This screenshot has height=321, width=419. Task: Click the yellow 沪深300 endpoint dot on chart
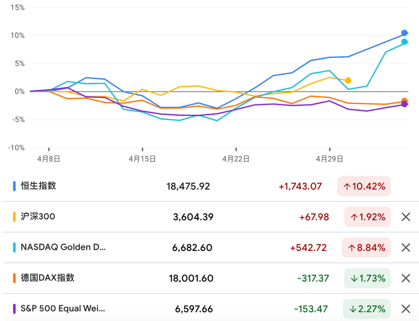[348, 80]
